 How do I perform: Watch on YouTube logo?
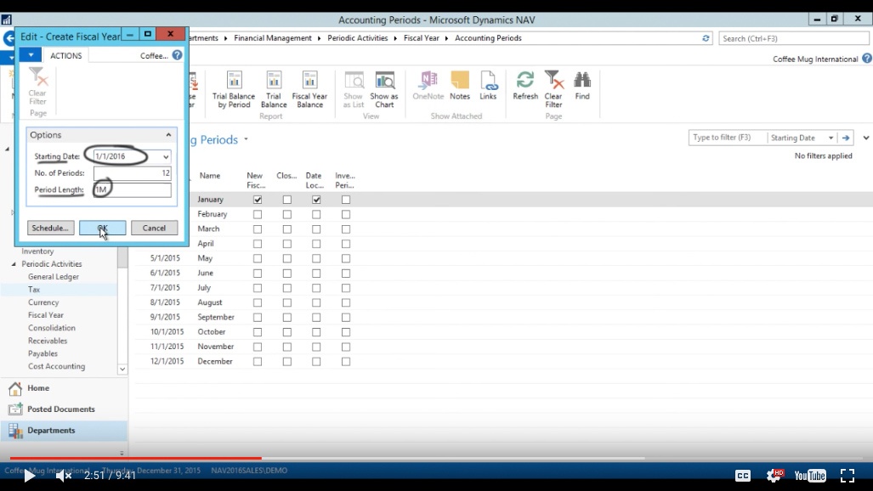tap(810, 476)
